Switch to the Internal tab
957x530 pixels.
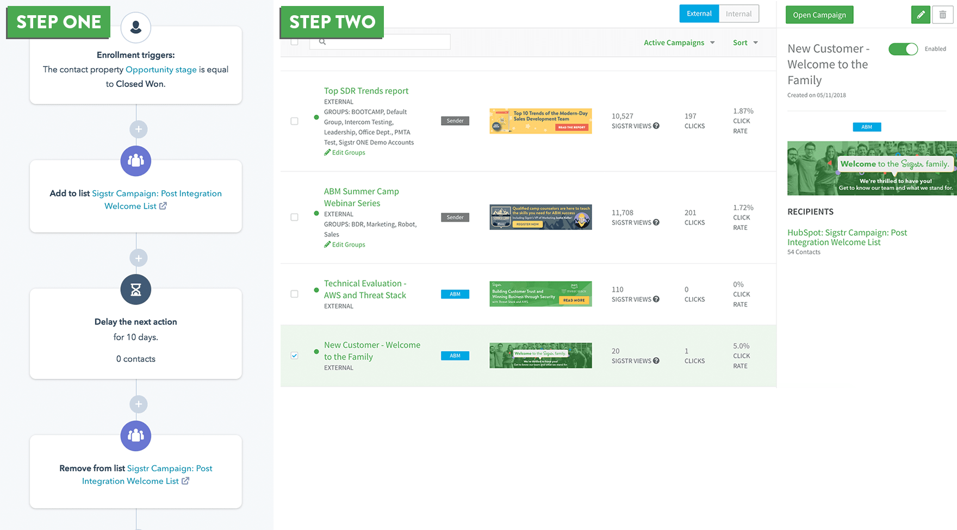(738, 14)
